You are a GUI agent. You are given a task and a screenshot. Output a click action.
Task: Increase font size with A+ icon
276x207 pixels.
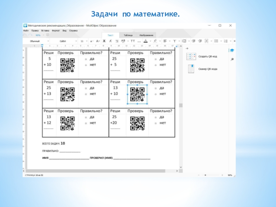coord(98,41)
